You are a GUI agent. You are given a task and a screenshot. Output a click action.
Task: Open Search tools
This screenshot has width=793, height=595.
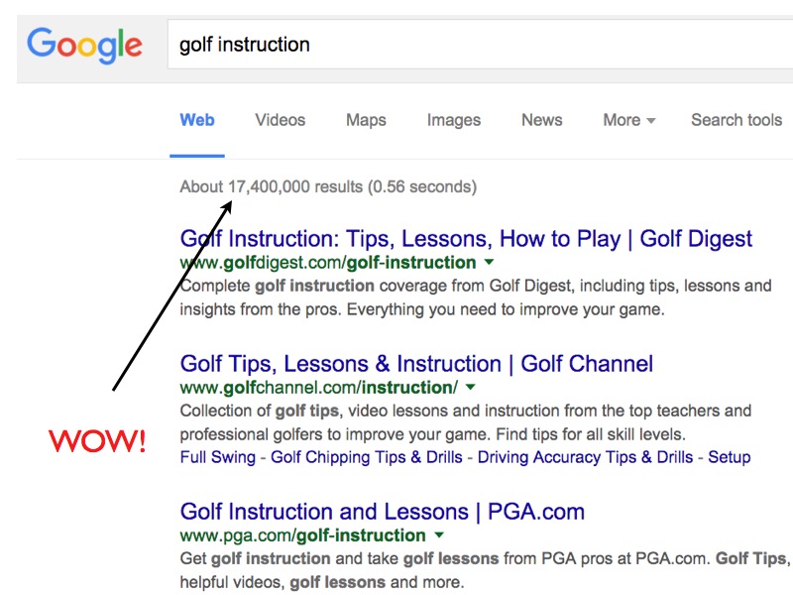pos(736,120)
